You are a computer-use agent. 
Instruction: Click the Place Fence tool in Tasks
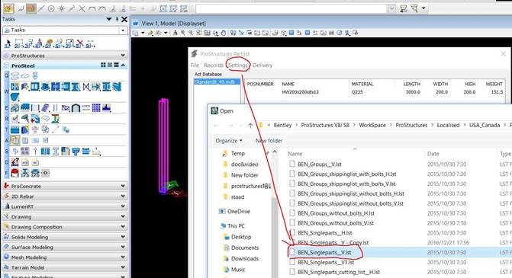pos(18,43)
